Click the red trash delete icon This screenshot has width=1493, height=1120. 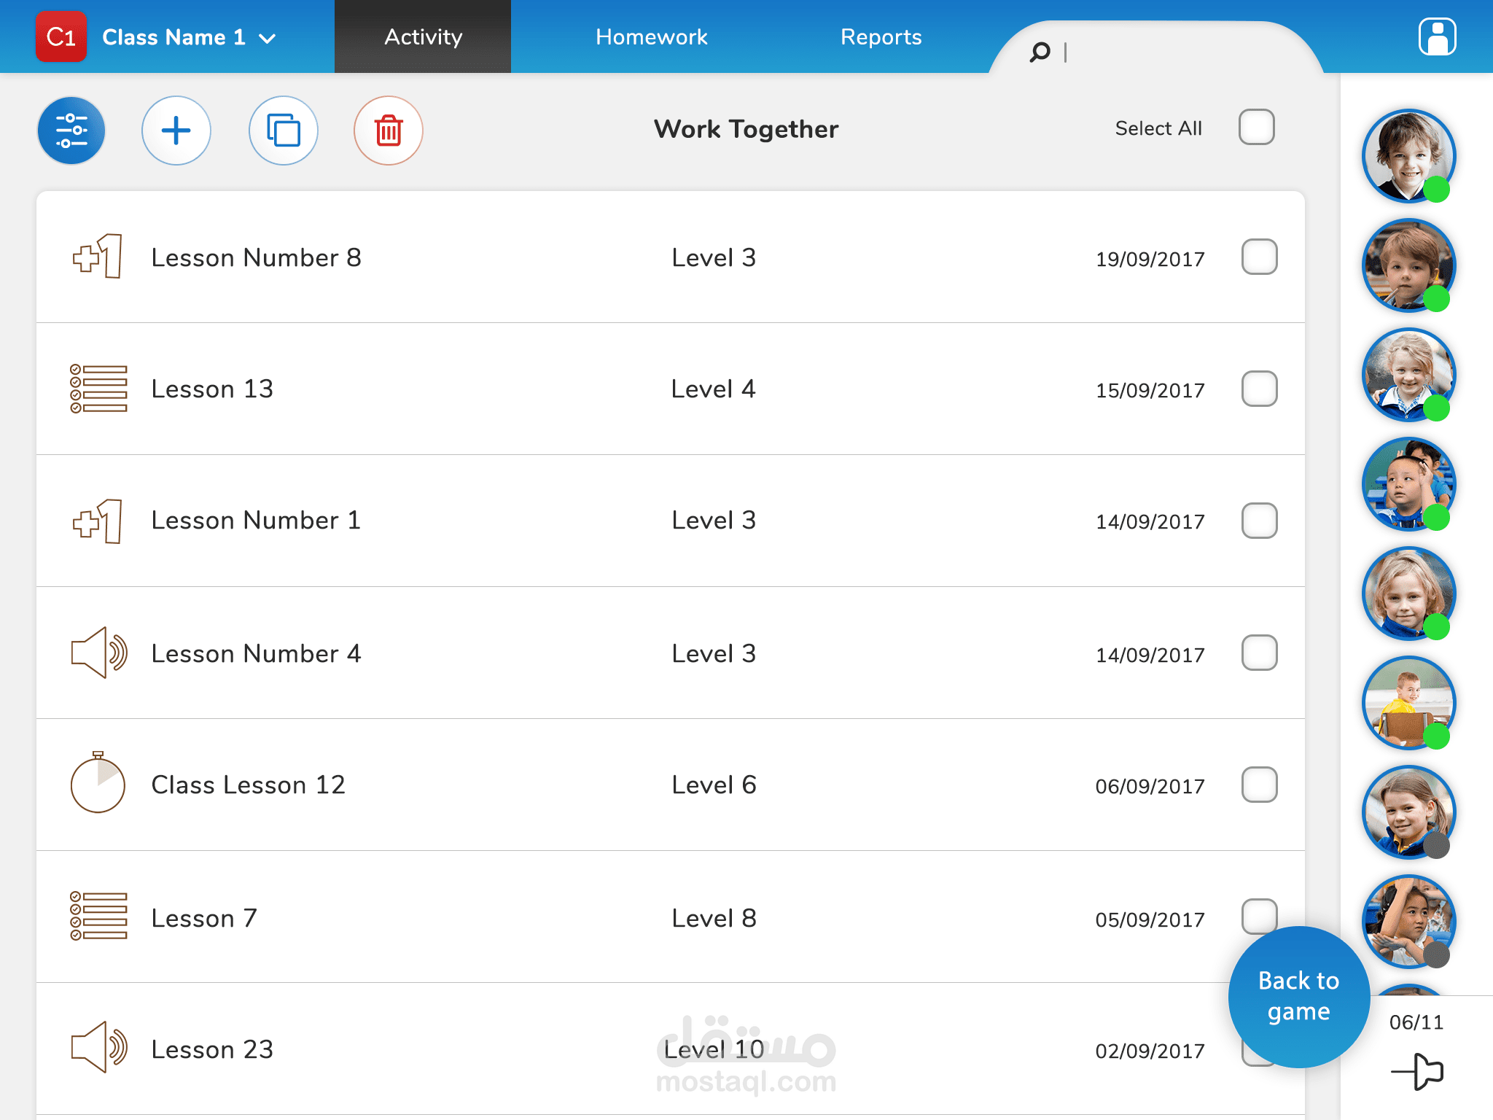click(x=388, y=131)
